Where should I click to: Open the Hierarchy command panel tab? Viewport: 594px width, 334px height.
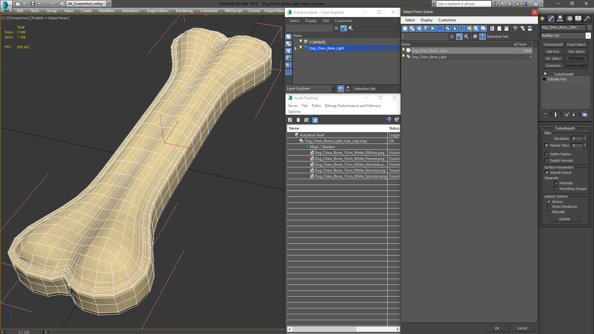pos(560,19)
